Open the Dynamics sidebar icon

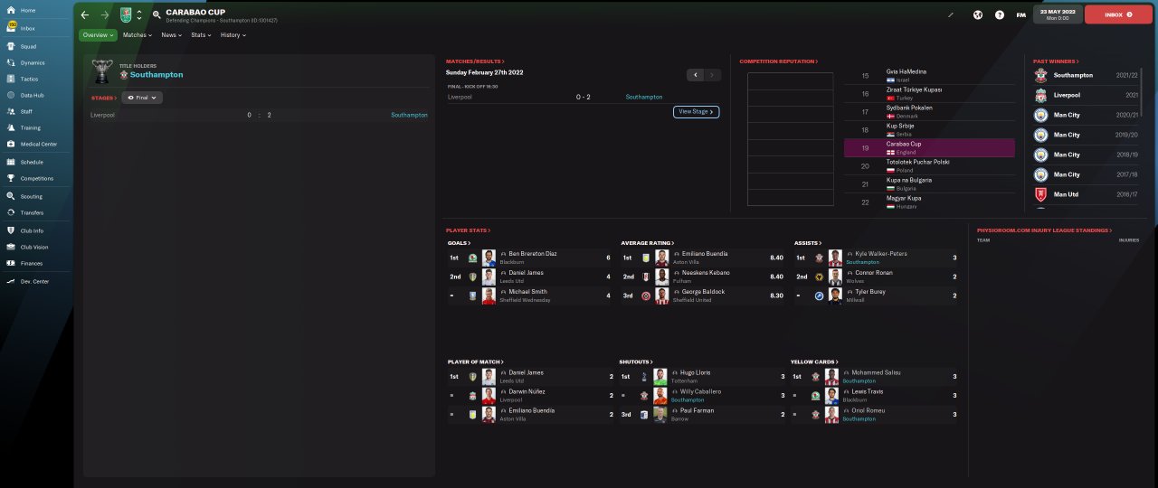[11, 62]
